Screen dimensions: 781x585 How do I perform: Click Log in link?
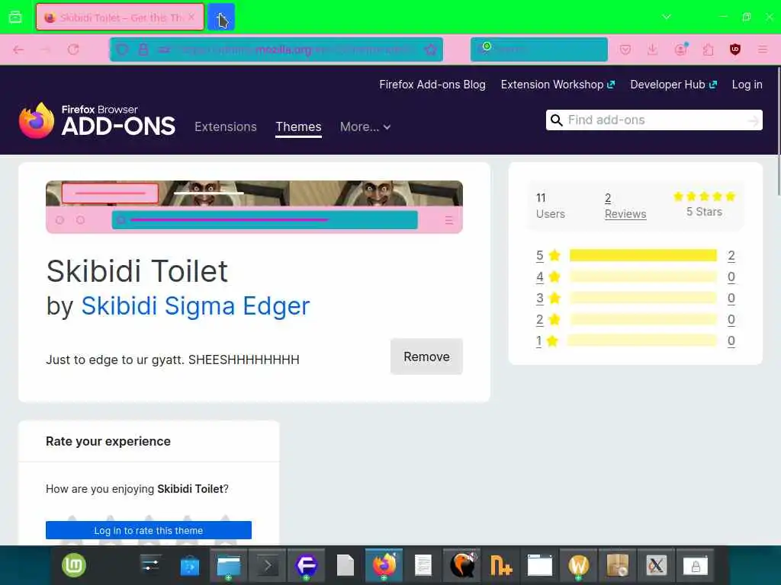[747, 85]
